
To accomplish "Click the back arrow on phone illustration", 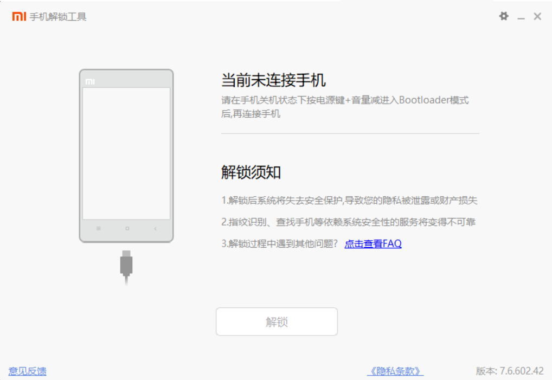I will pyautogui.click(x=156, y=229).
